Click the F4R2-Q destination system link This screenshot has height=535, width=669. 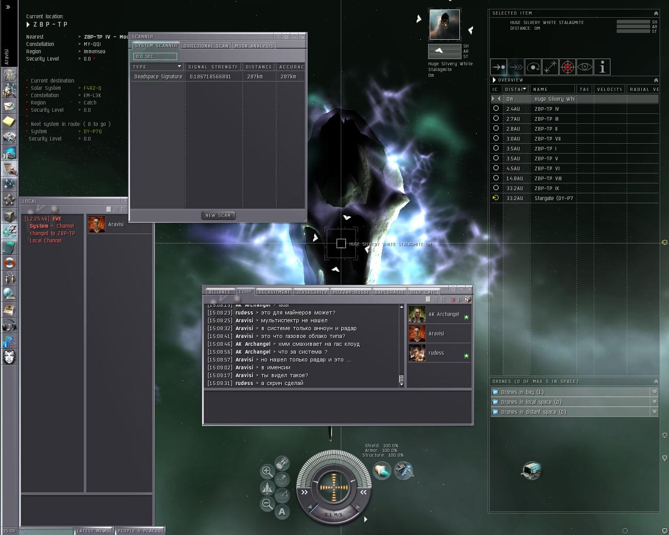pyautogui.click(x=93, y=88)
